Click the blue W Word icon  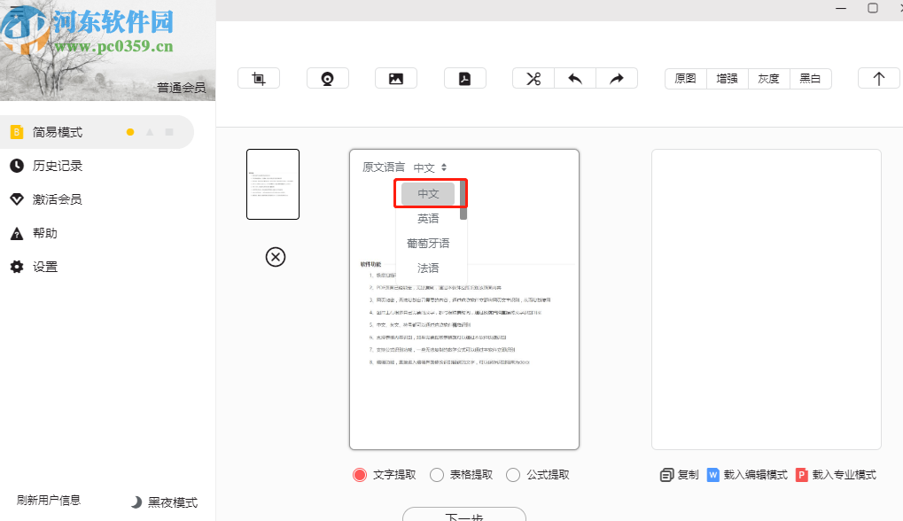tap(713, 475)
